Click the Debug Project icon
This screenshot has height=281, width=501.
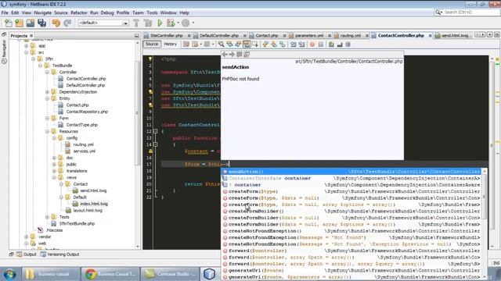(x=171, y=23)
